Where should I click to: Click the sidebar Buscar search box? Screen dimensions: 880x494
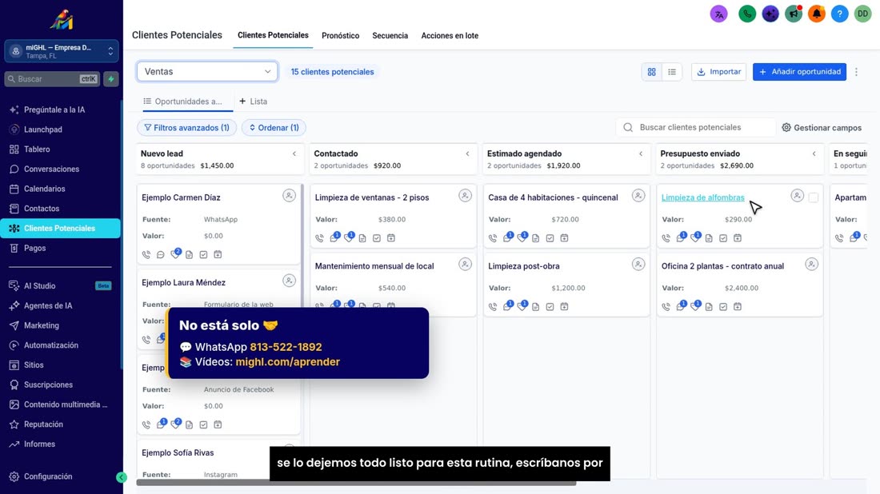pyautogui.click(x=52, y=79)
